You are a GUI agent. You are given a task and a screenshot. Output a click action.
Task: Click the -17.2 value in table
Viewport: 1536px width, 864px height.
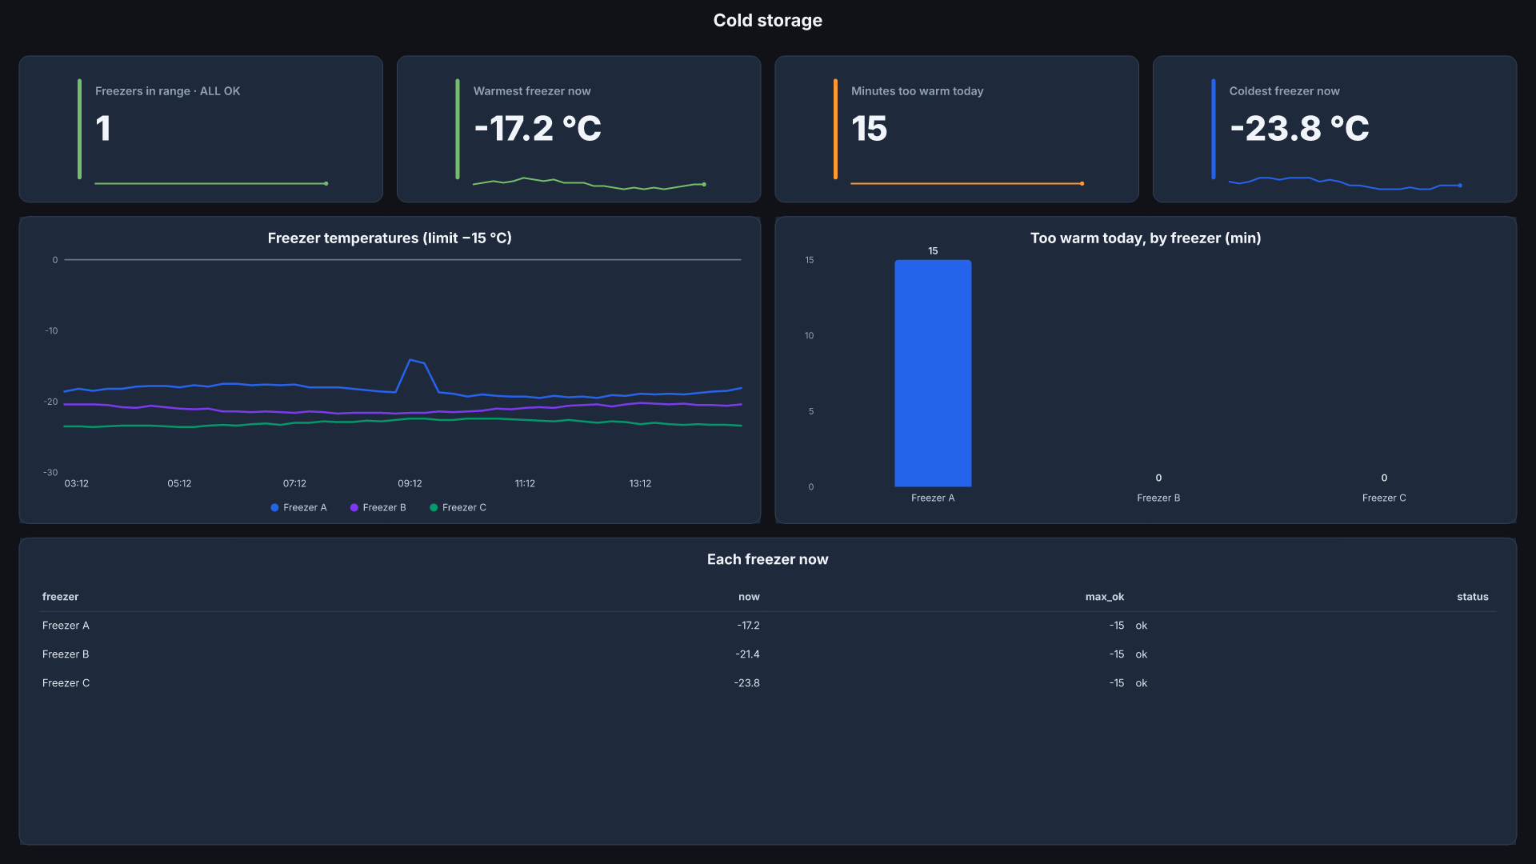click(x=748, y=626)
